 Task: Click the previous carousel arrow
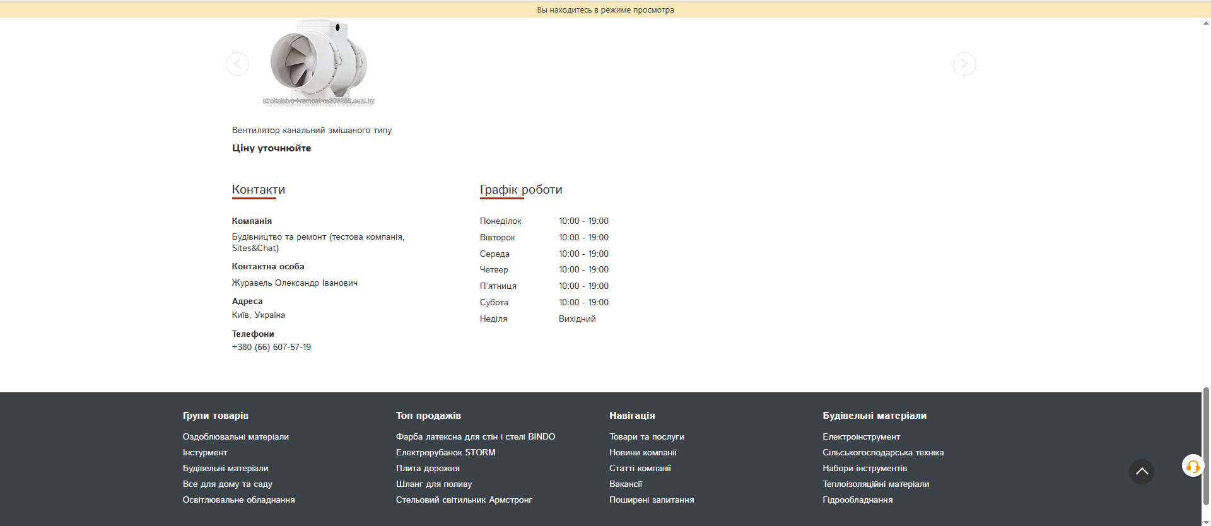[238, 64]
